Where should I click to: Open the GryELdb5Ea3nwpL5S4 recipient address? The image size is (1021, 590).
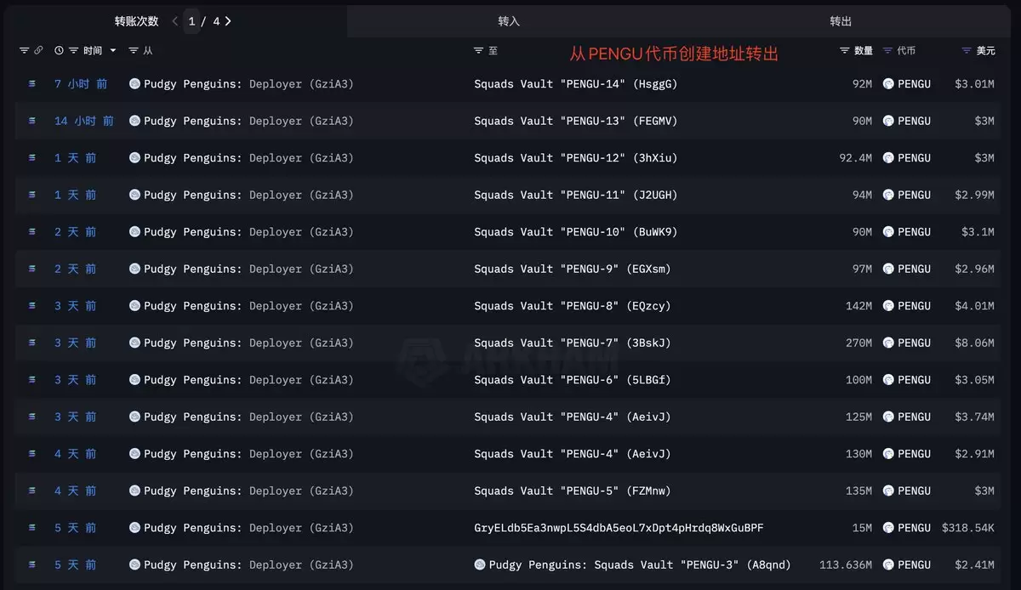tap(619, 528)
